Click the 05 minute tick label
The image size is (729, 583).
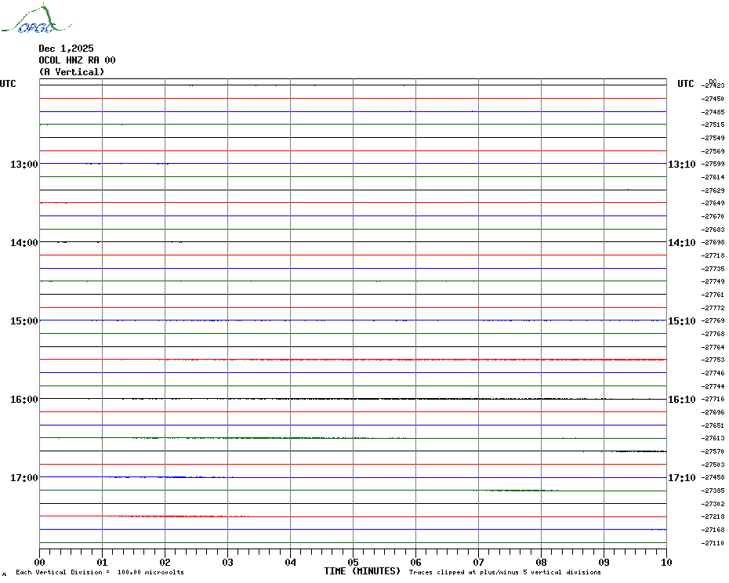coord(353,562)
